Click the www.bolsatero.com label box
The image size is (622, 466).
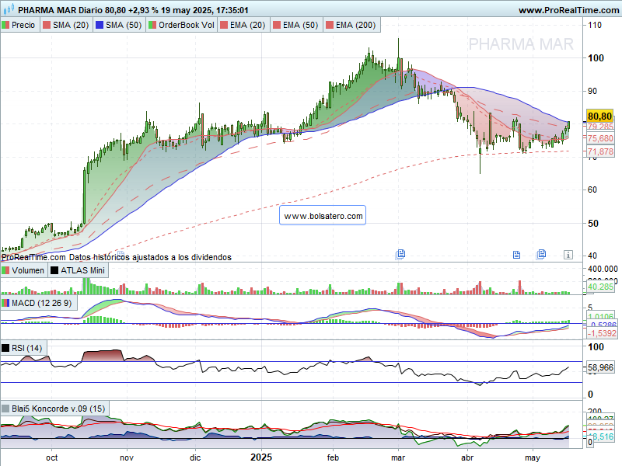click(323, 216)
